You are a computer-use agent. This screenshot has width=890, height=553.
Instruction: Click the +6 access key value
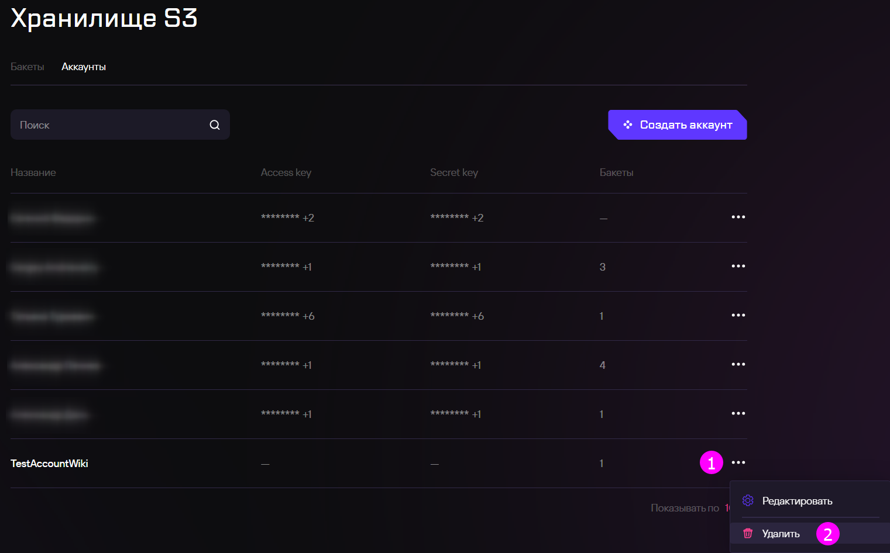click(x=288, y=316)
